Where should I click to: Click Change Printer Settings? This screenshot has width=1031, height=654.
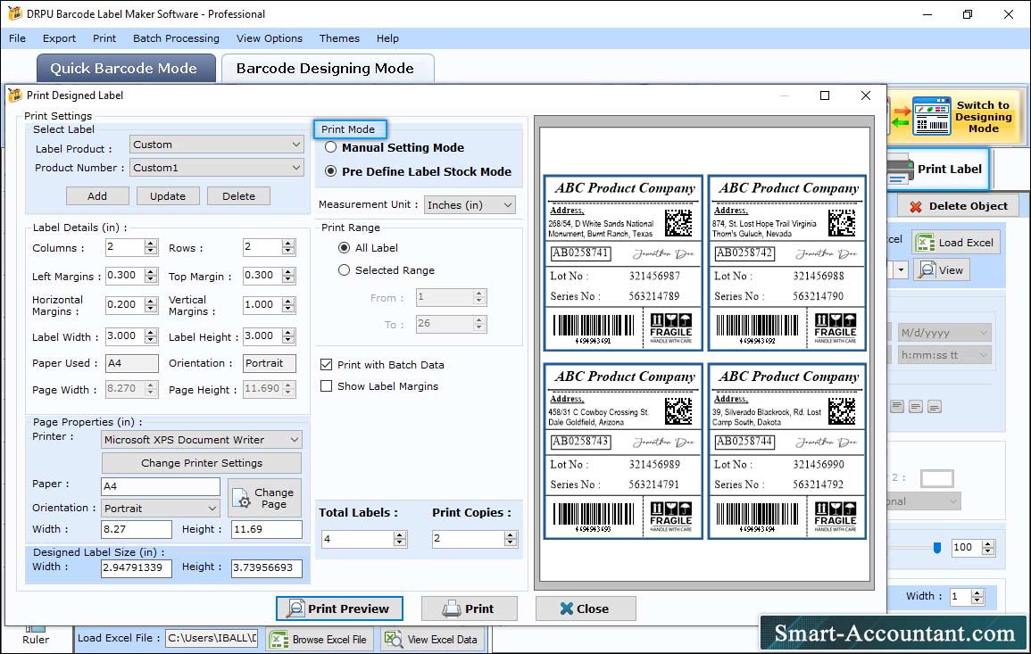point(201,463)
